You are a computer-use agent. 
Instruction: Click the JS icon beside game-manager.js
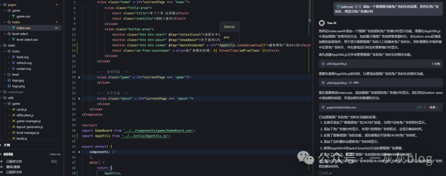tap(13, 121)
